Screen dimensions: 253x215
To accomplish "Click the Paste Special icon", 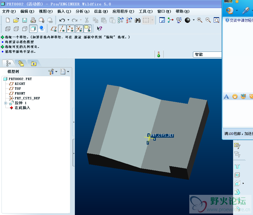I will (112, 20).
